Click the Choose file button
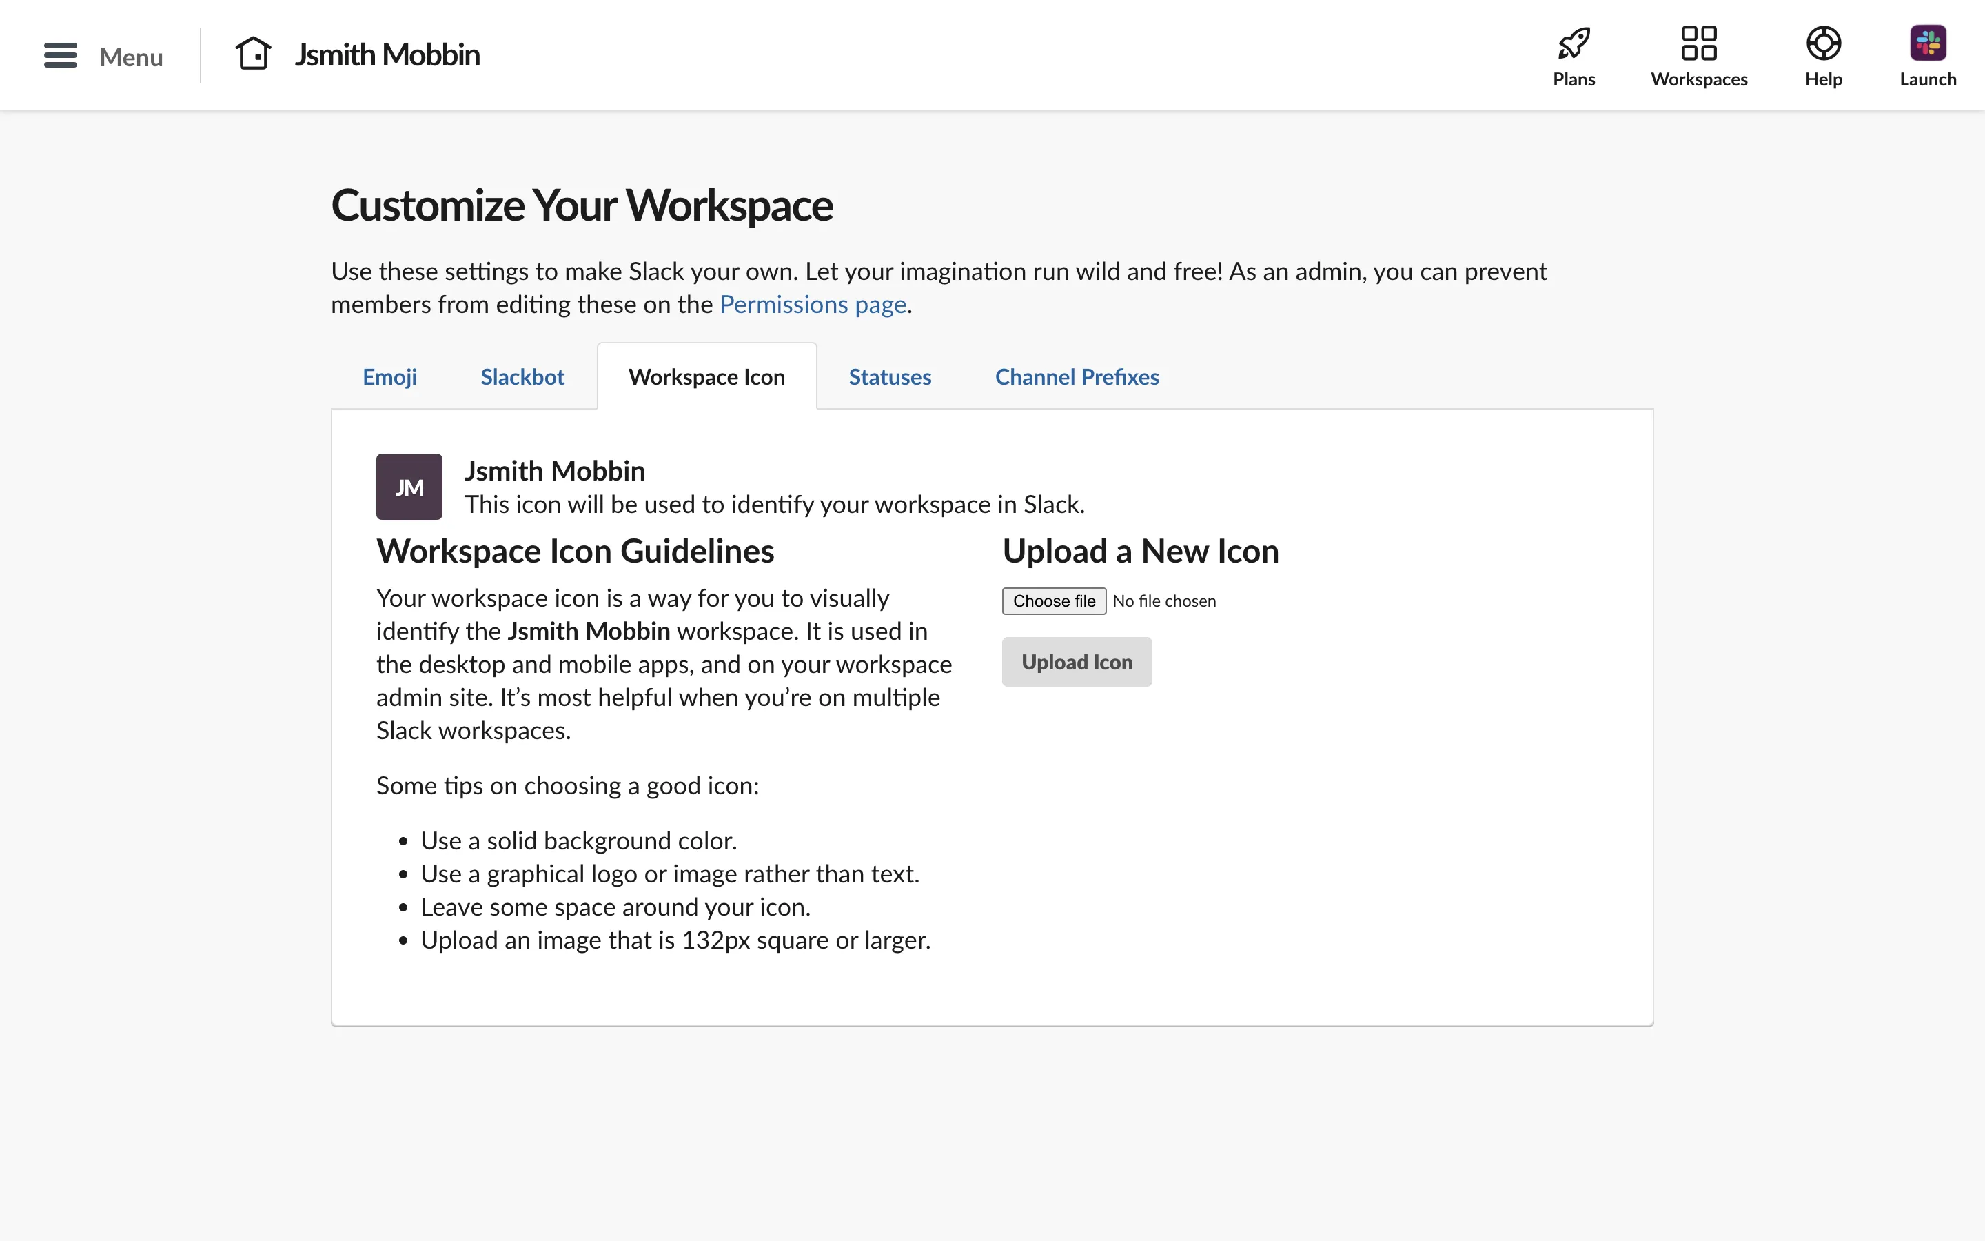The image size is (1985, 1241). click(1053, 601)
